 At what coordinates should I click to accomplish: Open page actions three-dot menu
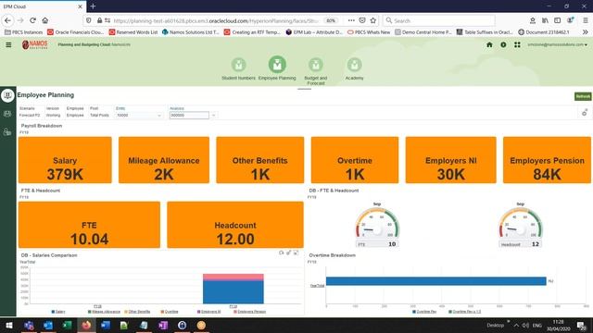(x=351, y=20)
